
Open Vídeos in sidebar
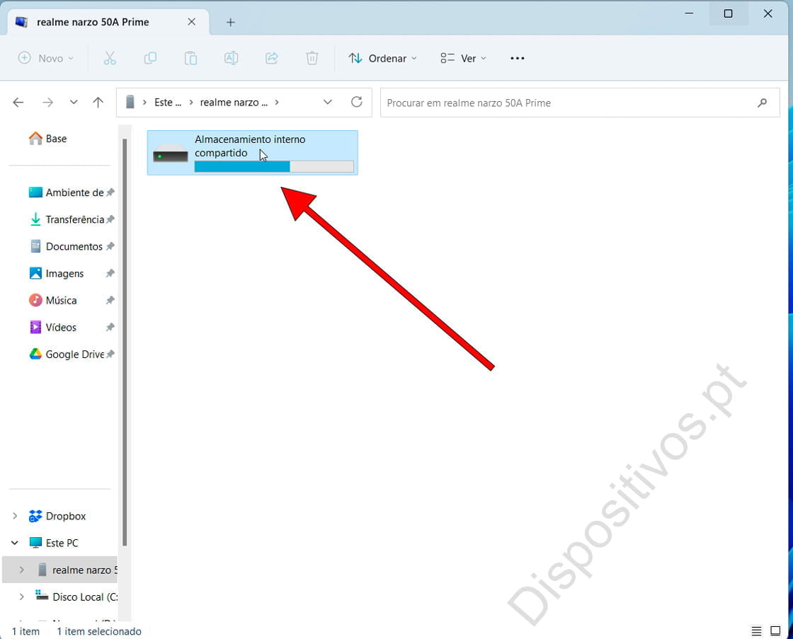coord(53,328)
